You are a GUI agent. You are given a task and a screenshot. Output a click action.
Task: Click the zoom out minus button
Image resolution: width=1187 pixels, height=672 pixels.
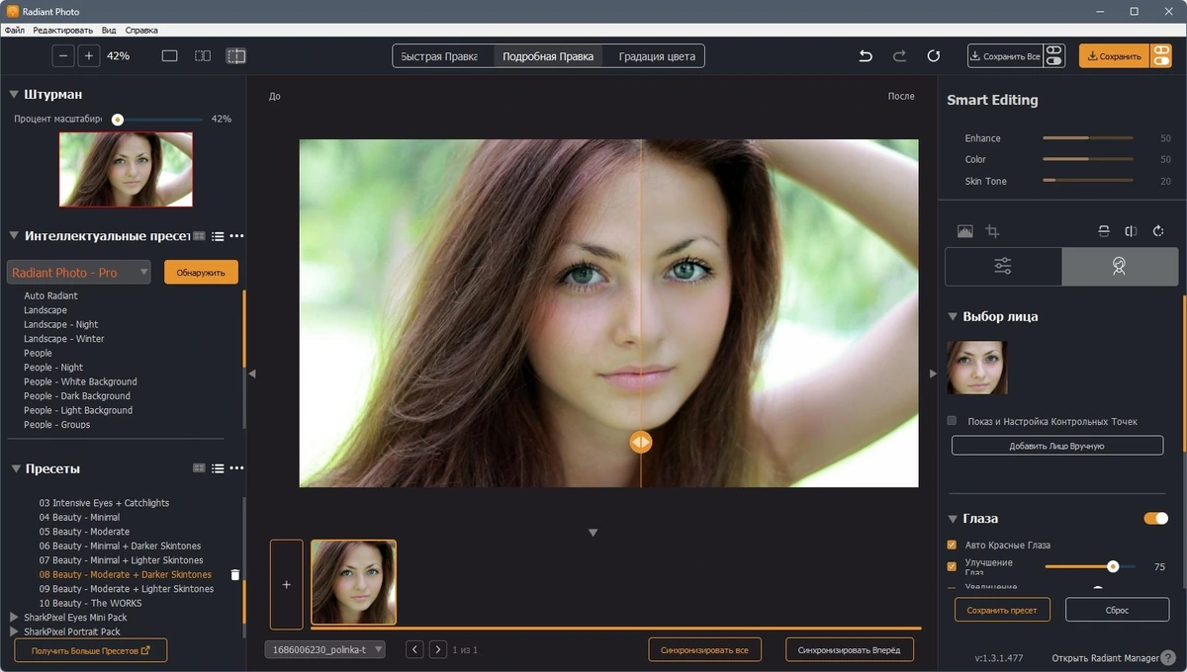click(x=64, y=56)
